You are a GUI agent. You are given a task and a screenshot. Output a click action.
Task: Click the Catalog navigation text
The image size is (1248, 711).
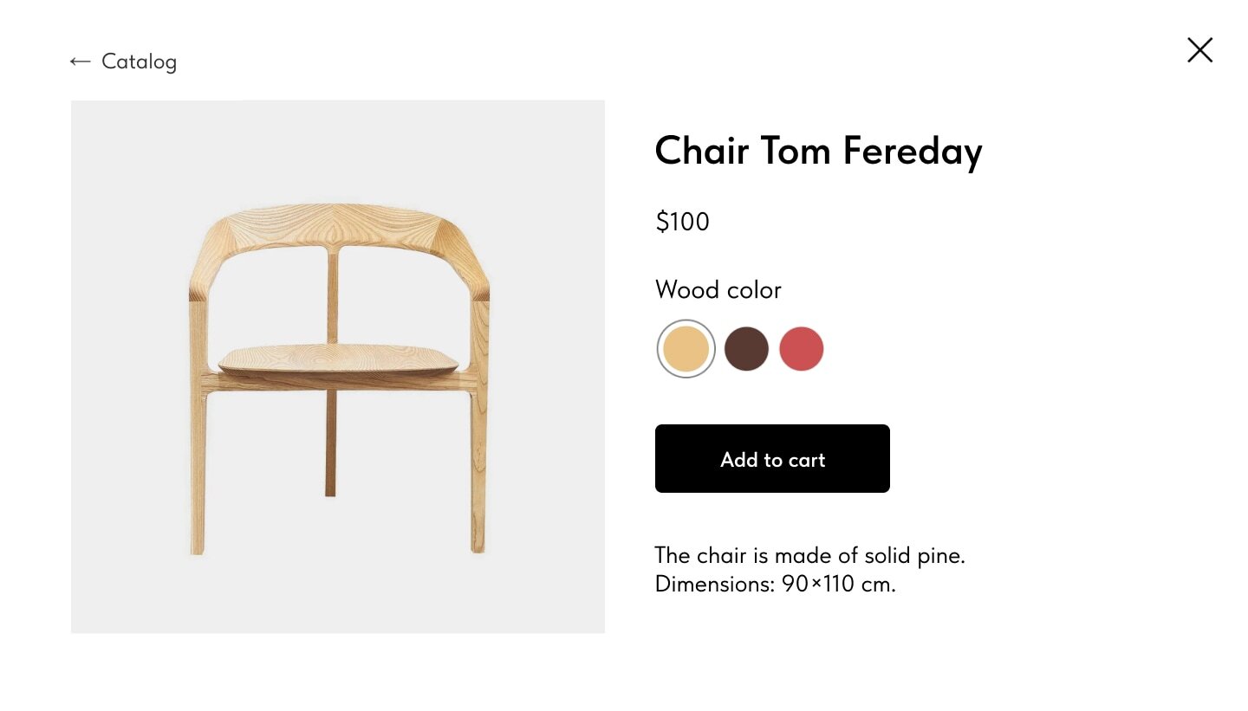(140, 61)
